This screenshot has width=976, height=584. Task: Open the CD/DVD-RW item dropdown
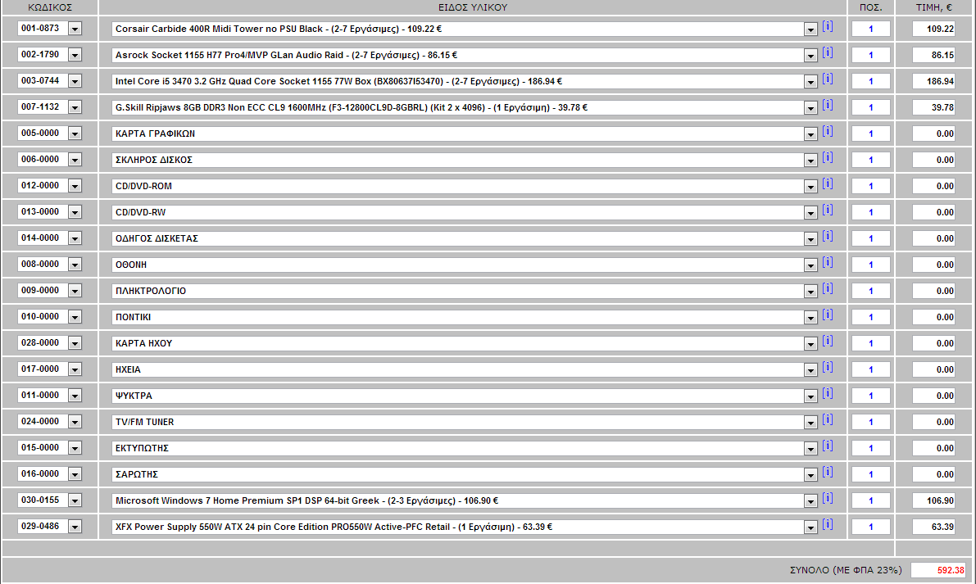point(810,213)
